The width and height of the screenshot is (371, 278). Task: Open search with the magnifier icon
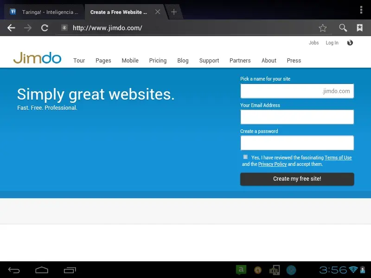(343, 28)
